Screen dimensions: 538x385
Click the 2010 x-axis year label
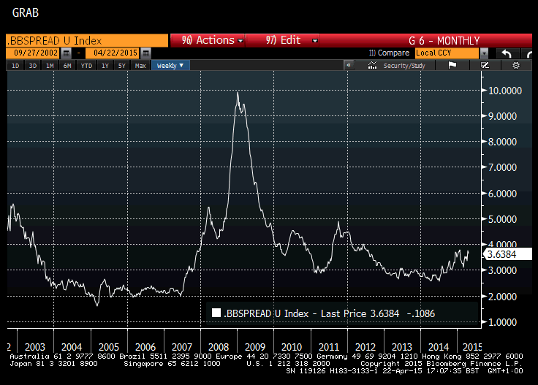[292, 347]
